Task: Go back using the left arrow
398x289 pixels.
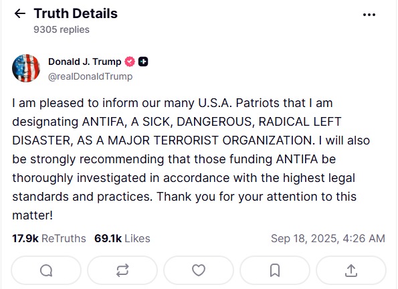Action: point(20,13)
